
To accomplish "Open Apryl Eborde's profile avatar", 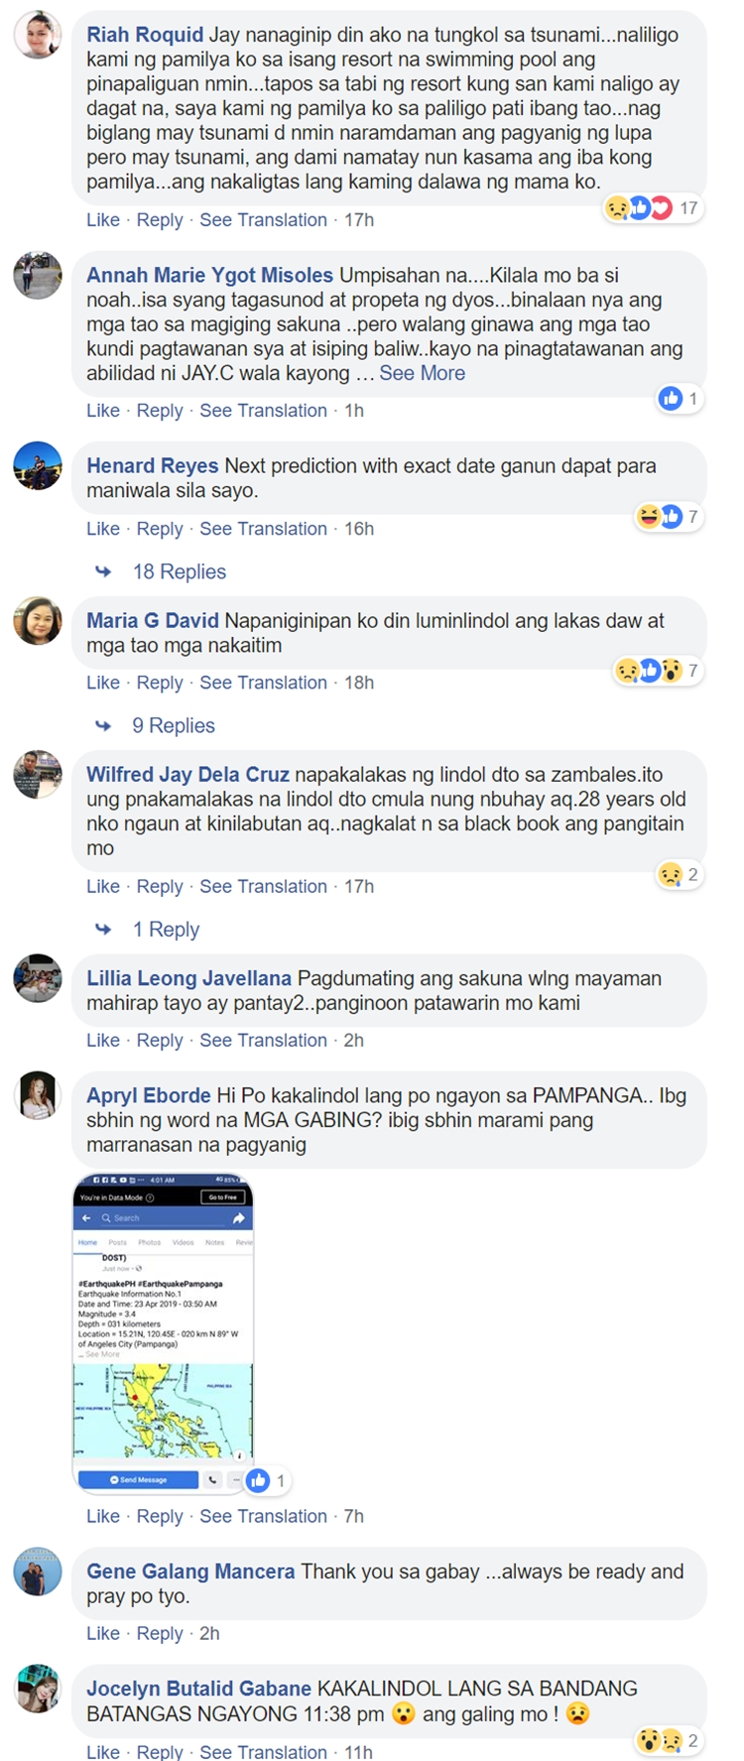I will click(x=38, y=1095).
